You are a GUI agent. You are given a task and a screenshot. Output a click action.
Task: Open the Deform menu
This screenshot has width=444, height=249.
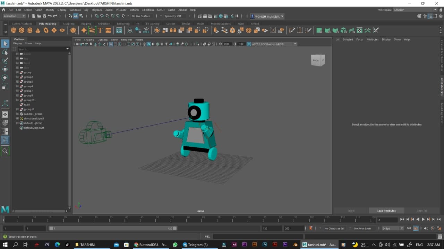tap(134, 10)
